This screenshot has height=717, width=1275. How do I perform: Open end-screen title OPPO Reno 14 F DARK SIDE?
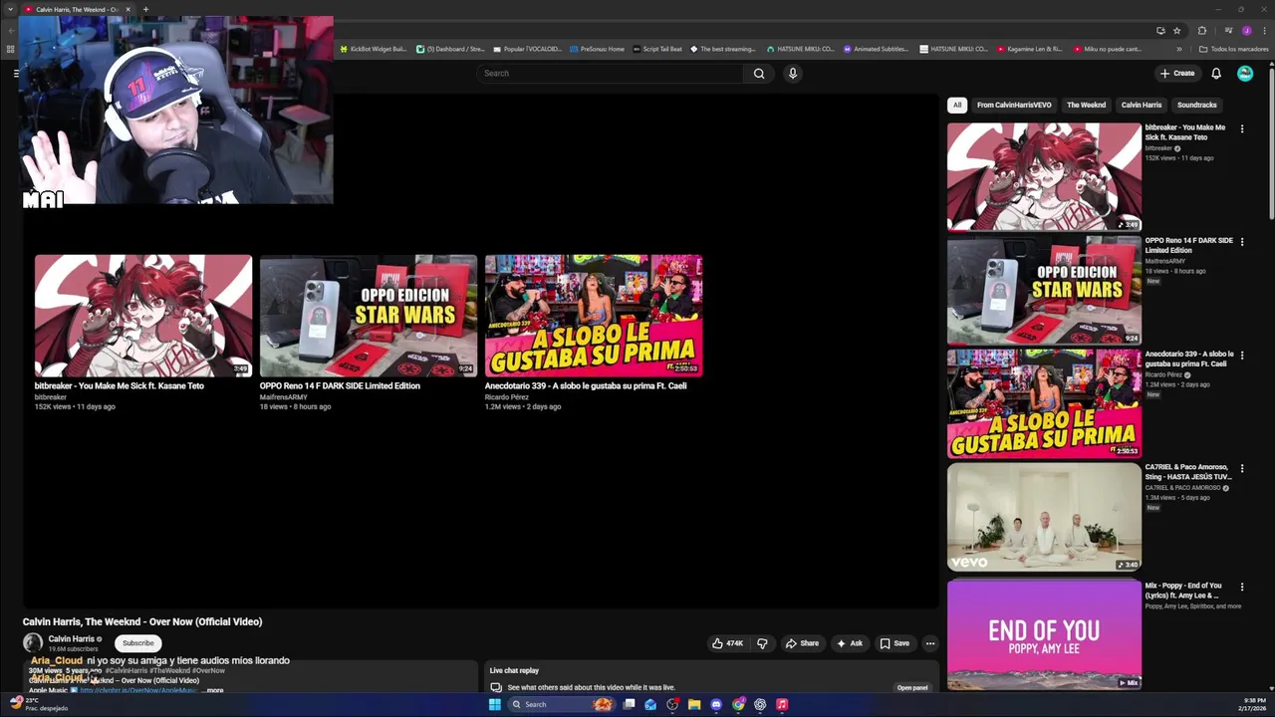(340, 385)
